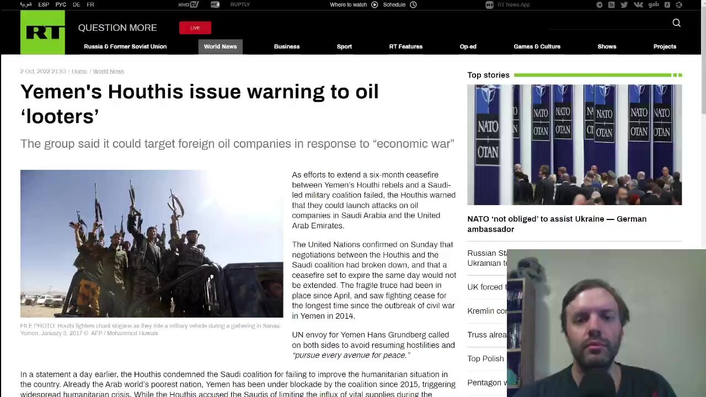Select the italic quote 'pursue every avenue for peace'

(x=350, y=355)
